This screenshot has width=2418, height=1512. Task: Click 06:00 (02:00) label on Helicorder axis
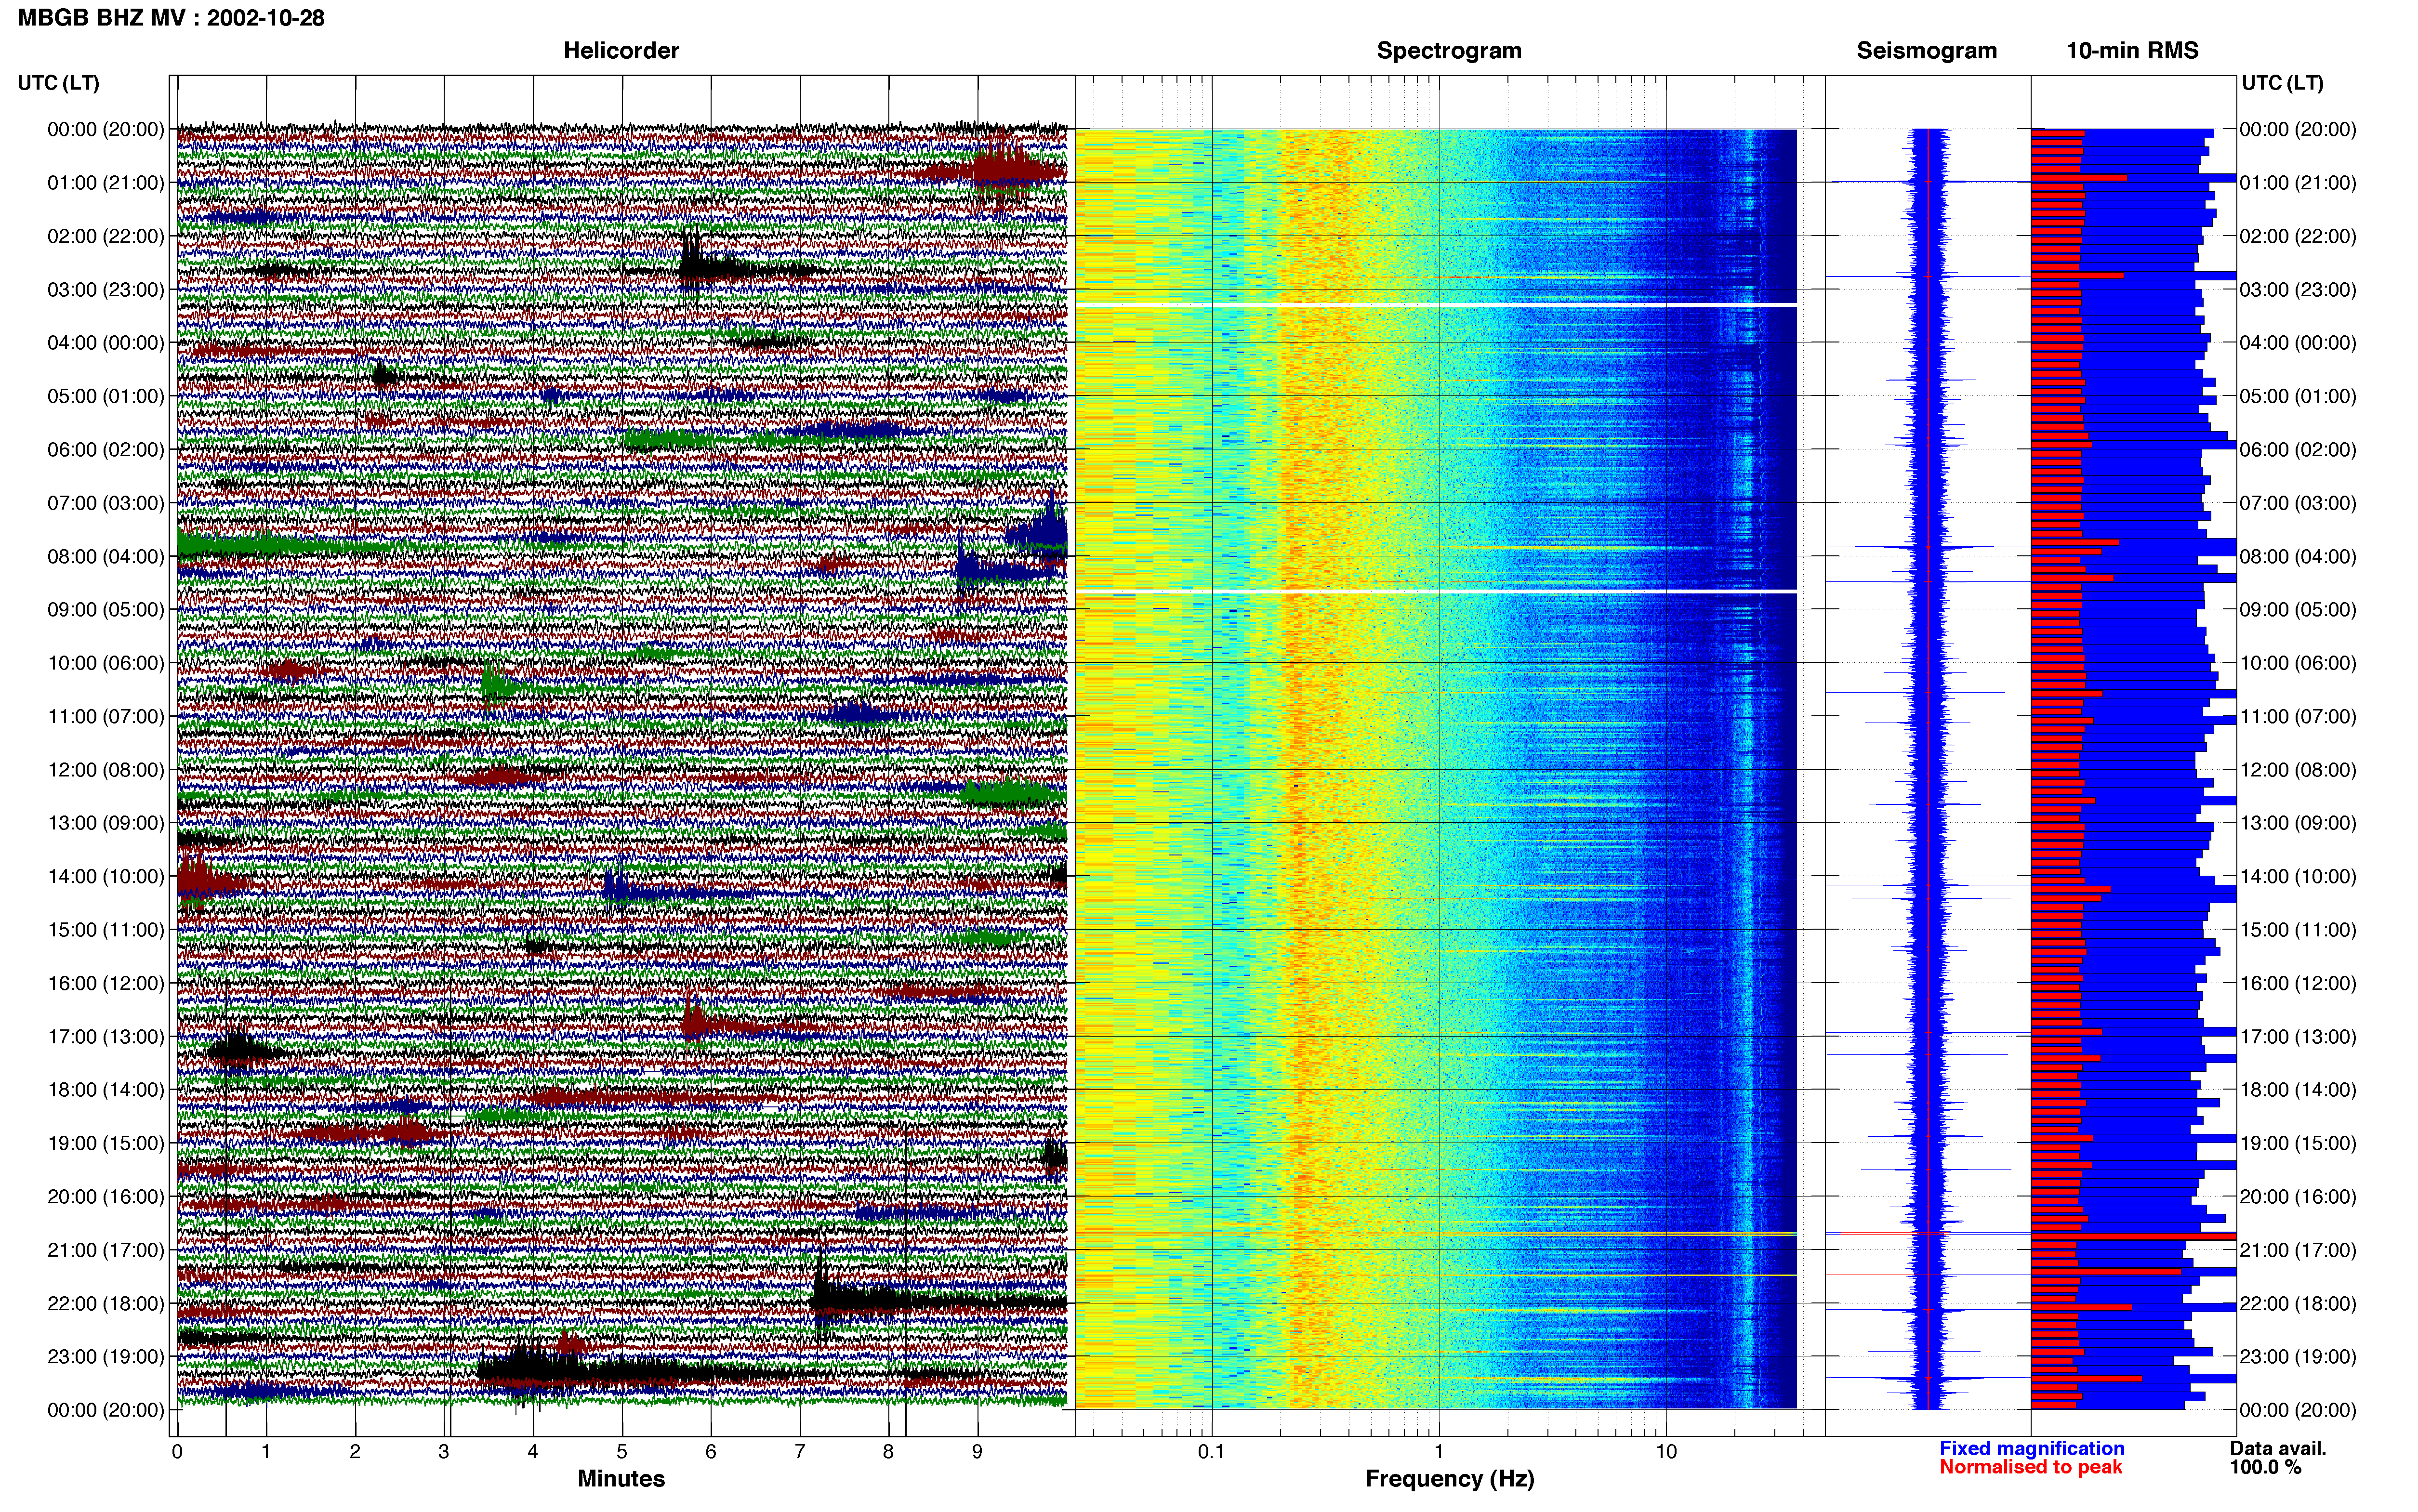click(105, 450)
